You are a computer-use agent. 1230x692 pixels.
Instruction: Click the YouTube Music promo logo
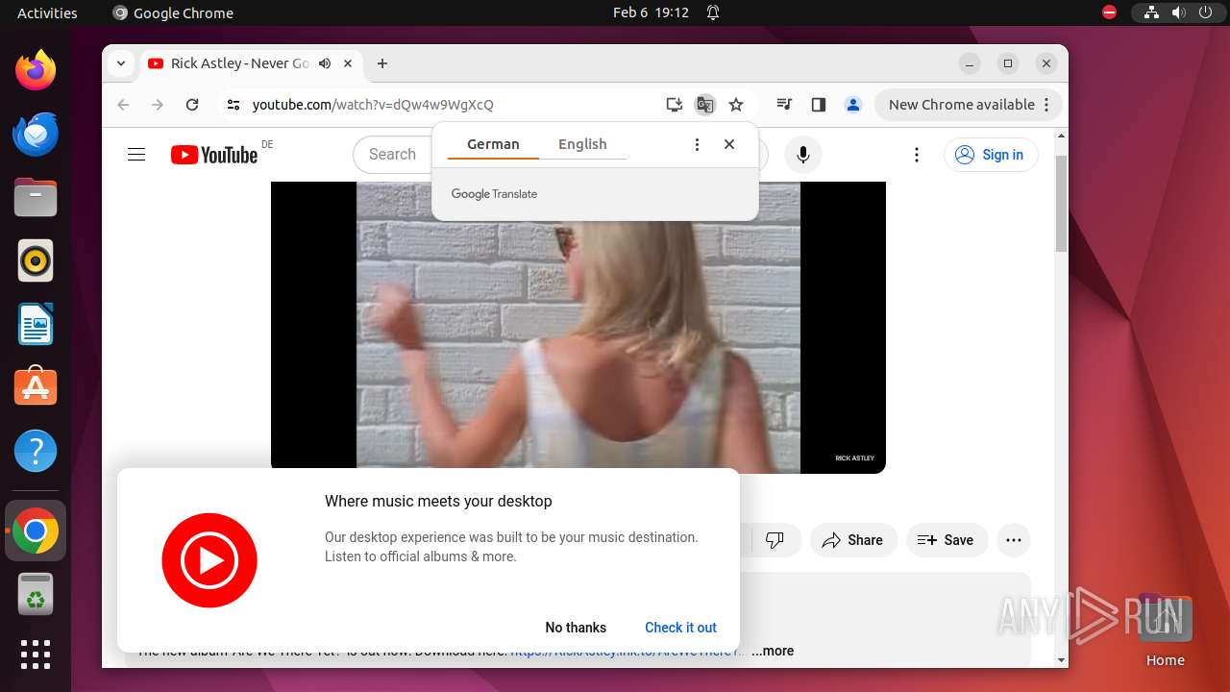209,560
